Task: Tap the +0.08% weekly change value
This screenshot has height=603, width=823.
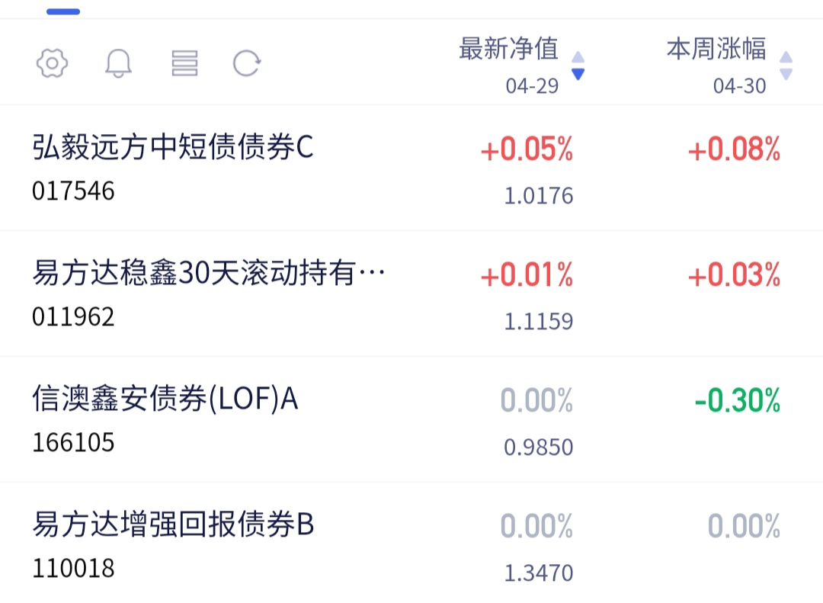Action: pos(734,150)
